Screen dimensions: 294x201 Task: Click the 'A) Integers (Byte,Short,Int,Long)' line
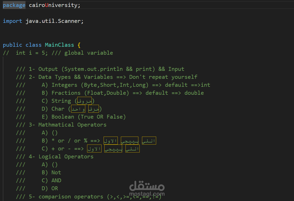coord(113,85)
